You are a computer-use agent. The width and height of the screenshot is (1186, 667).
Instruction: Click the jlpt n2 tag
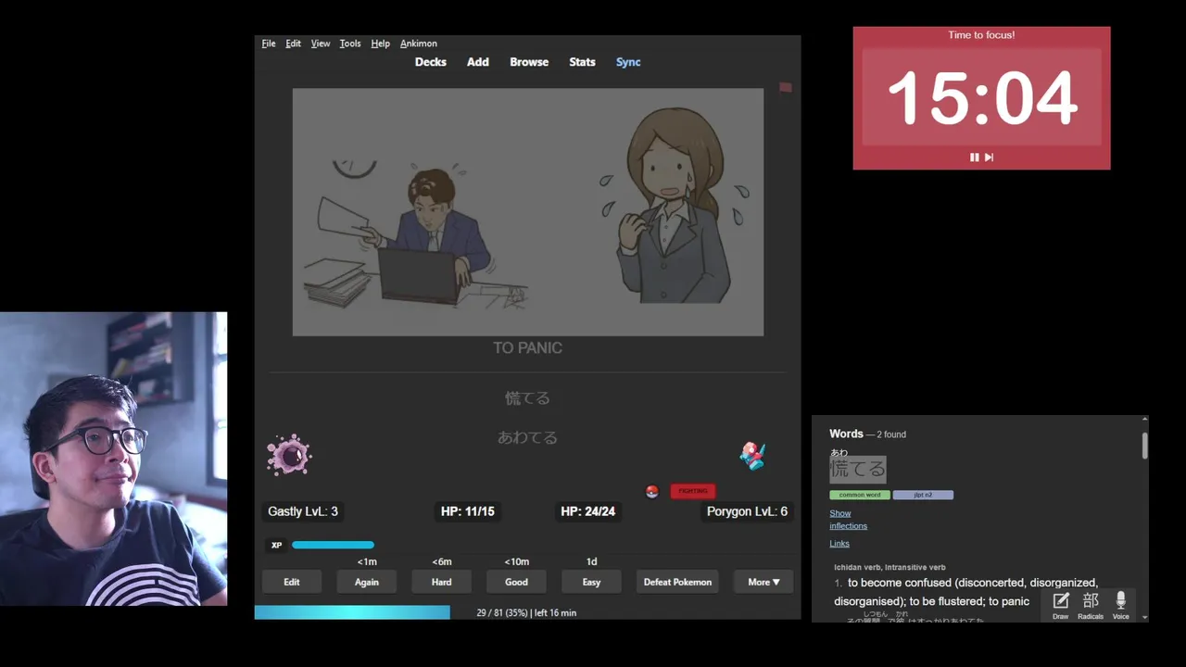923,495
